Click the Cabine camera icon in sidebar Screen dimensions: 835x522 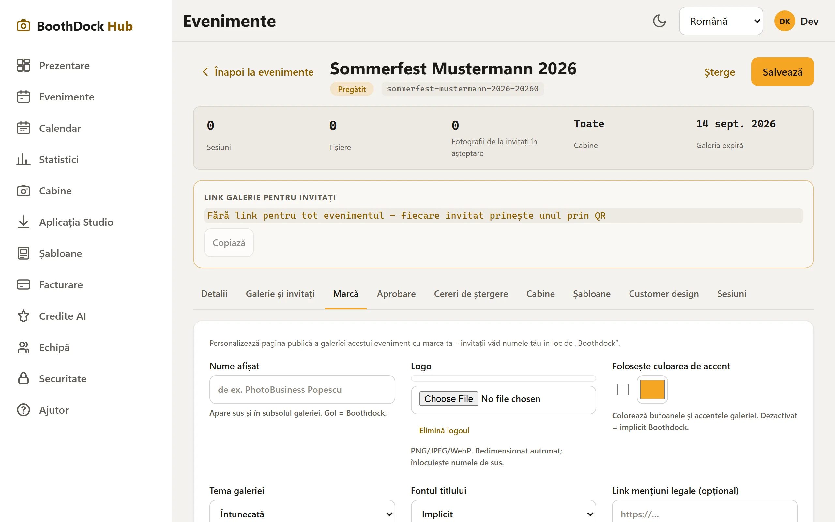tap(23, 191)
